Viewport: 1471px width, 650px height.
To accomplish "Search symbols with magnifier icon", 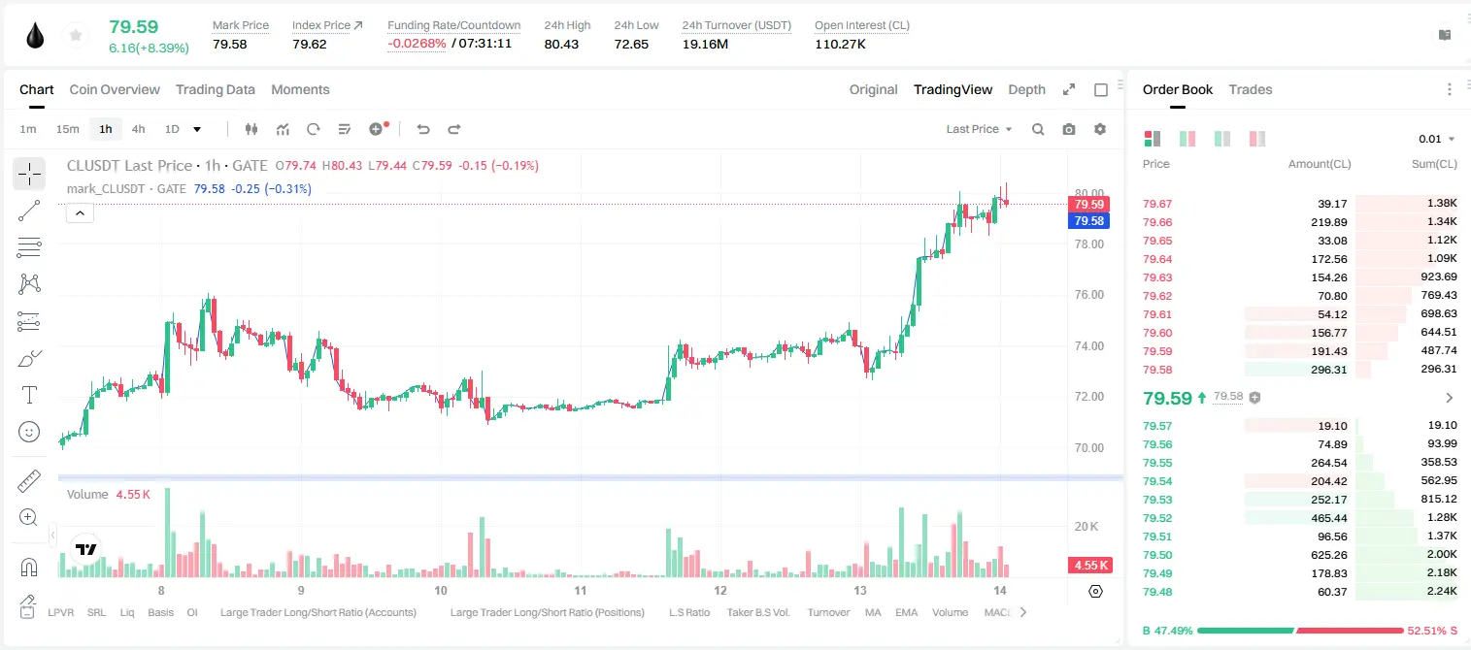I will [1038, 129].
